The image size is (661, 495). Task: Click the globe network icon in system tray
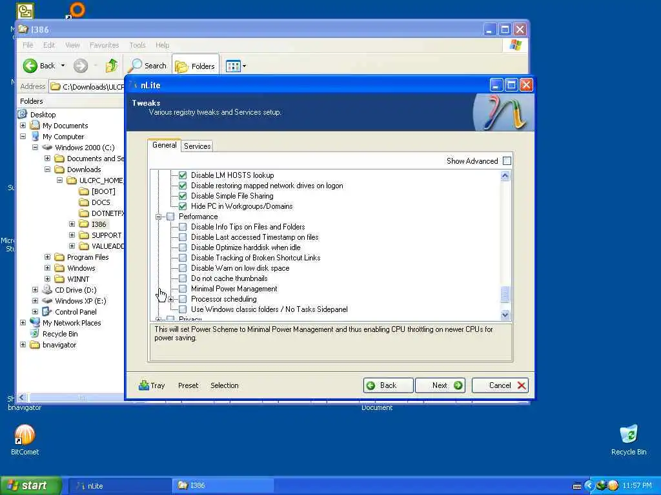[x=601, y=485]
